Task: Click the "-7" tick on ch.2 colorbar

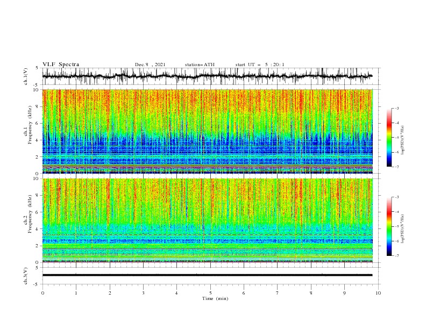Action: click(396, 255)
